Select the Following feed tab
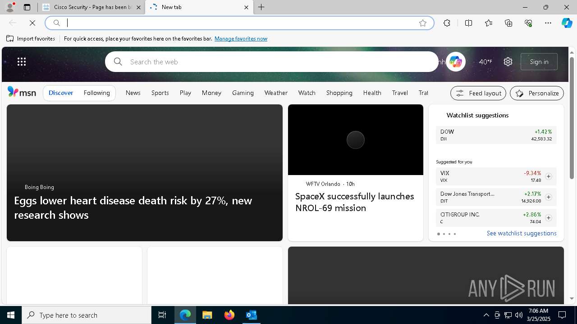Image resolution: width=577 pixels, height=324 pixels. click(x=96, y=93)
